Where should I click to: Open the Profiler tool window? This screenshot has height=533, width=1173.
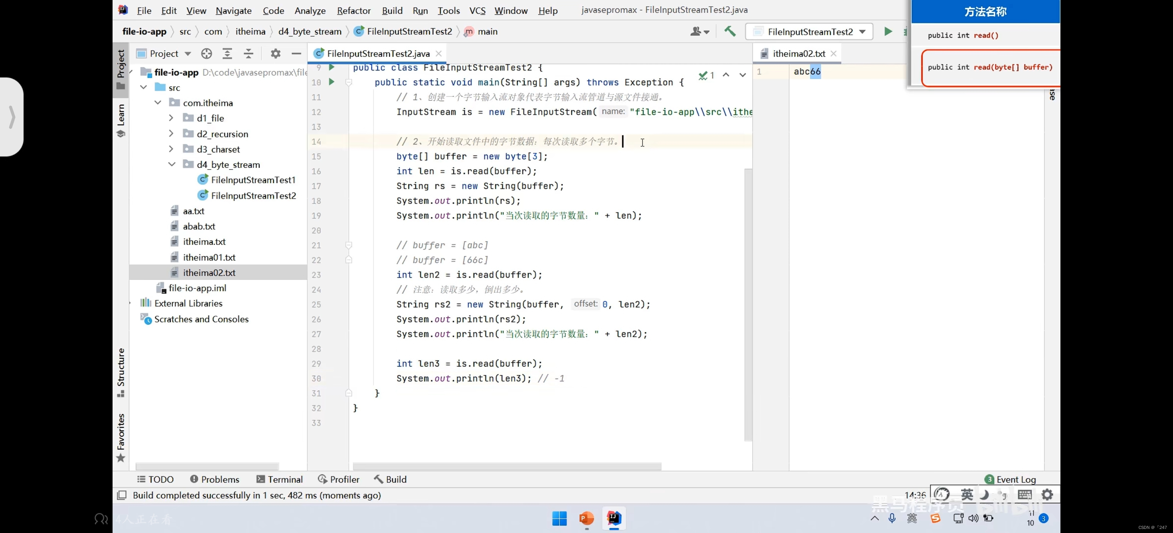[x=338, y=479]
